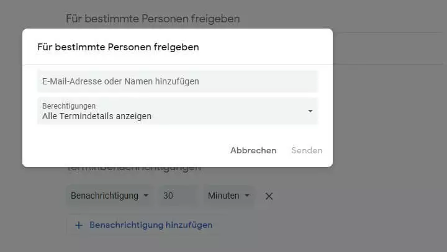Remove the 30-minute notification with X icon
Viewport: 447px width, 252px height.
269,196
